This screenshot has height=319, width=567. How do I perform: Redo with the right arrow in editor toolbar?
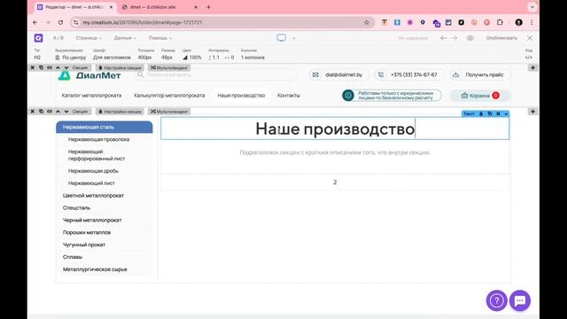click(454, 38)
